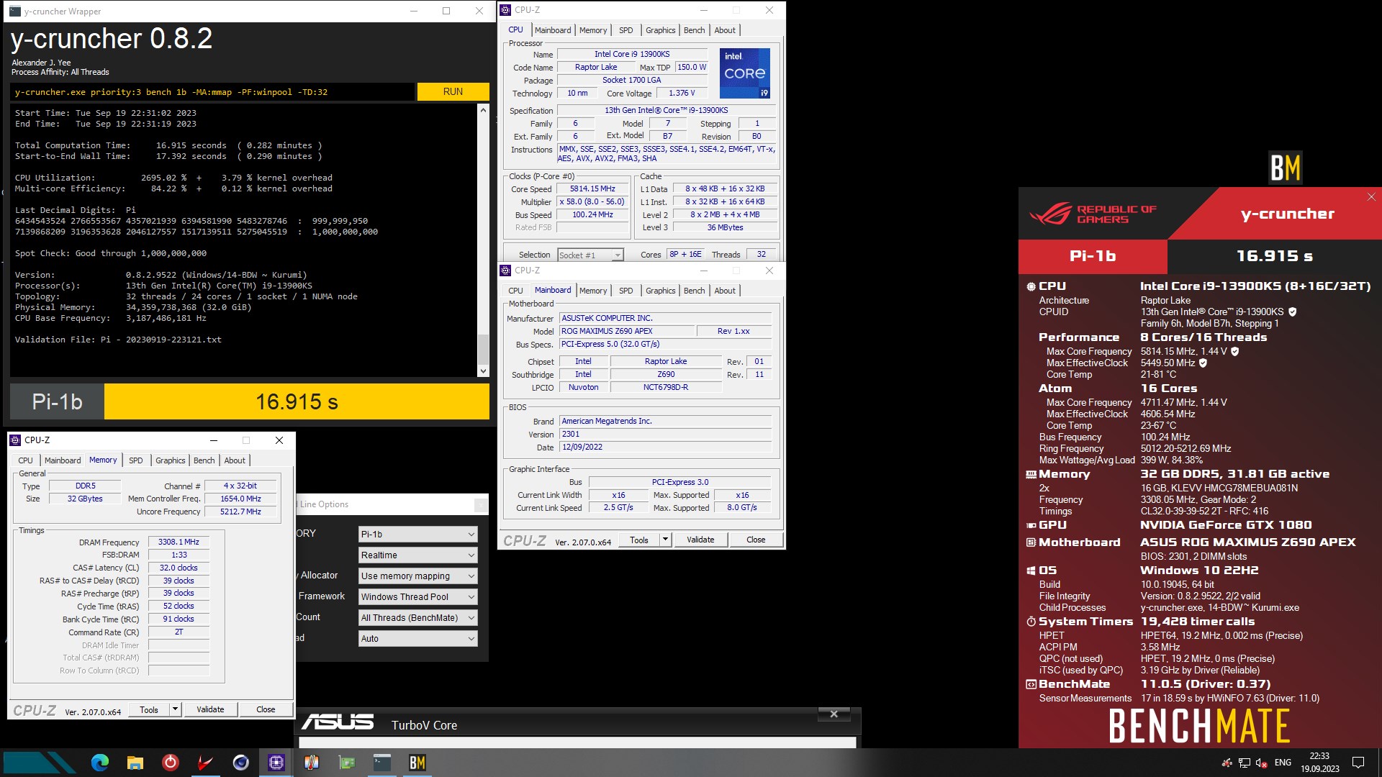Click the red molecule tray icon

(1227, 763)
